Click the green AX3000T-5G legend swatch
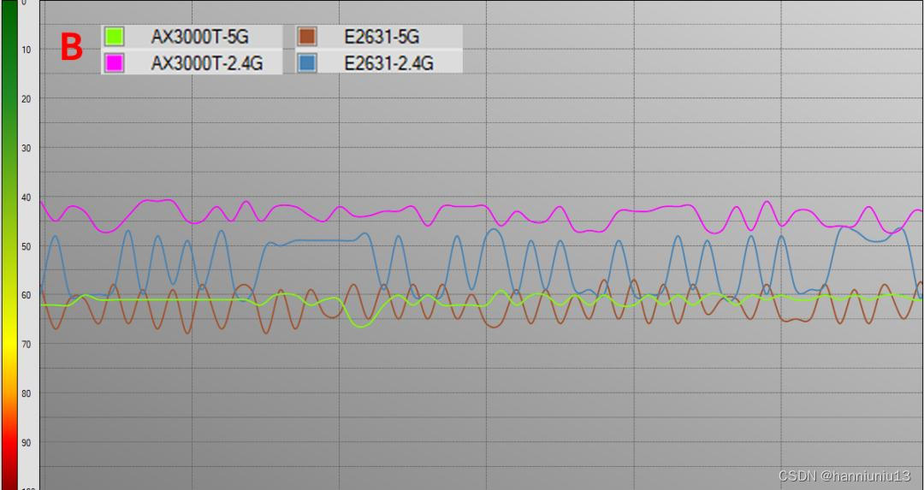 pyautogui.click(x=114, y=37)
